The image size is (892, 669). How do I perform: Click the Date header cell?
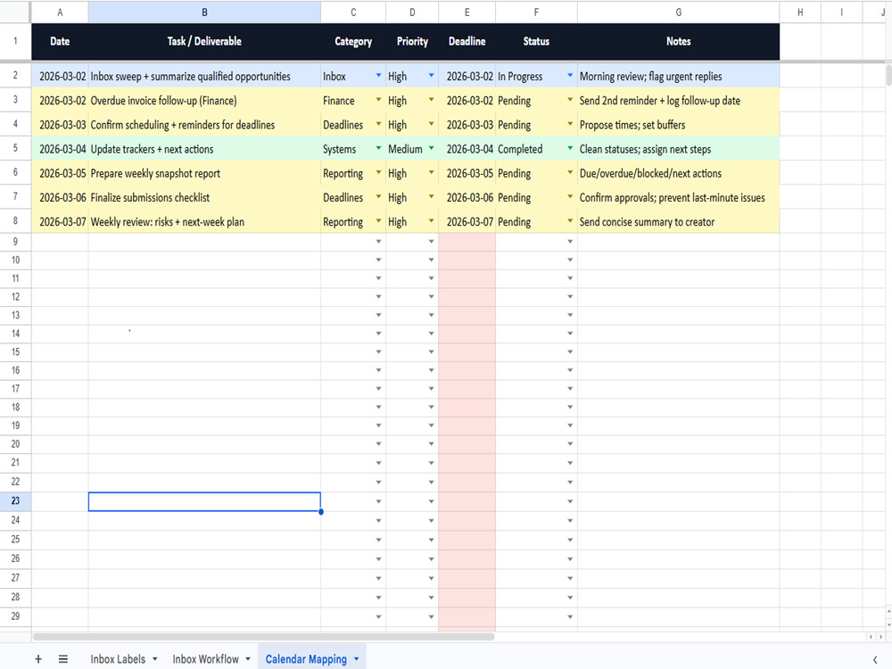coord(60,42)
